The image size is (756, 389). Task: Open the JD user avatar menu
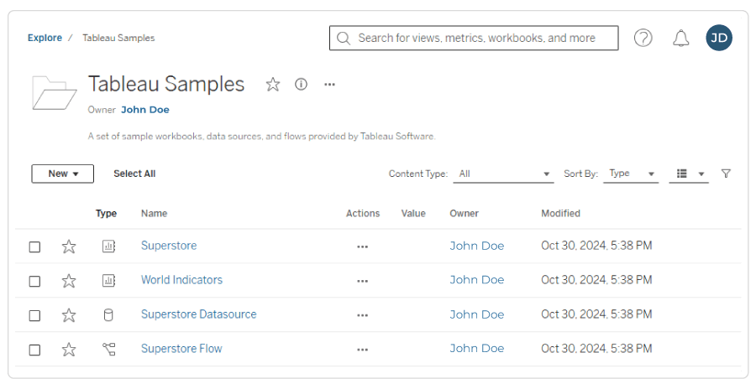[x=719, y=38]
